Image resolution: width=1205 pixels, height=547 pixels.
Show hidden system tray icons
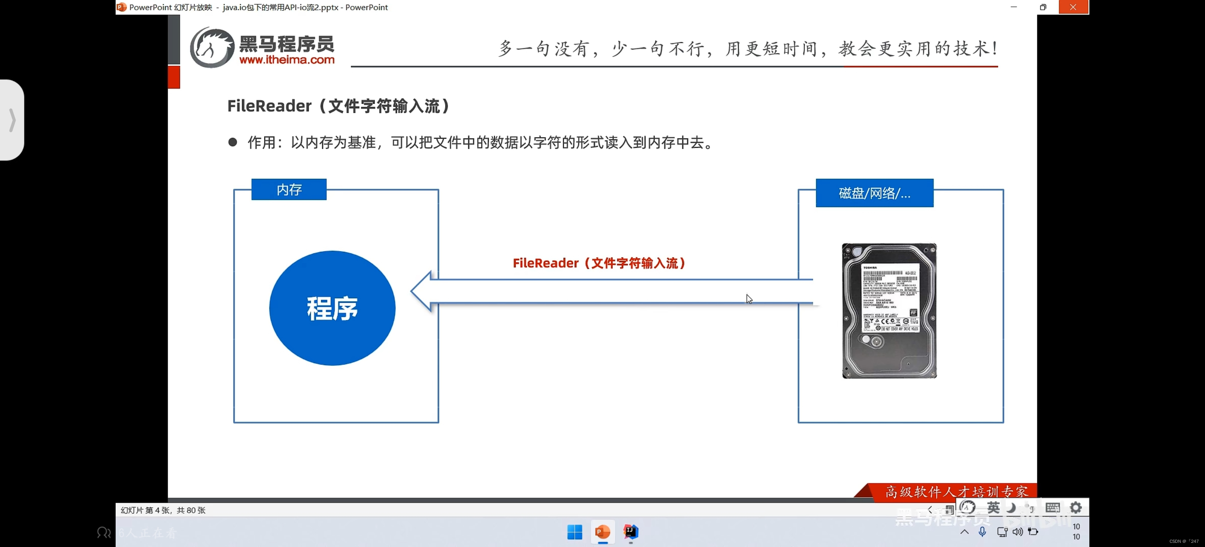coord(964,531)
